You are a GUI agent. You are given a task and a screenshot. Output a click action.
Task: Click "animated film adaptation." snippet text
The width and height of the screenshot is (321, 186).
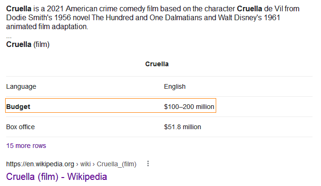tap(47, 27)
